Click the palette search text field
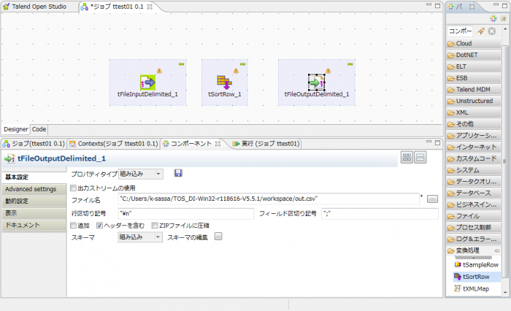 (460, 31)
